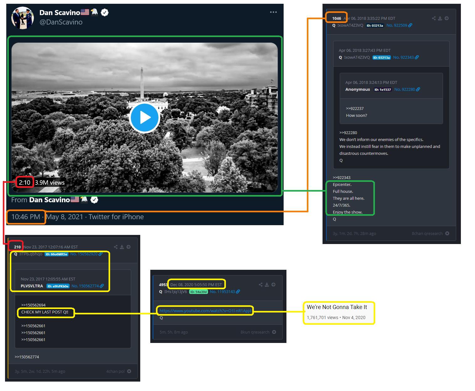Click the download icon on post 1046

(x=440, y=18)
